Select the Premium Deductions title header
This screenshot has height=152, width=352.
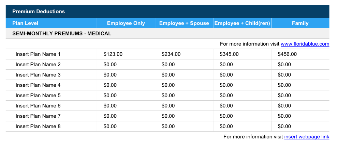tap(39, 12)
